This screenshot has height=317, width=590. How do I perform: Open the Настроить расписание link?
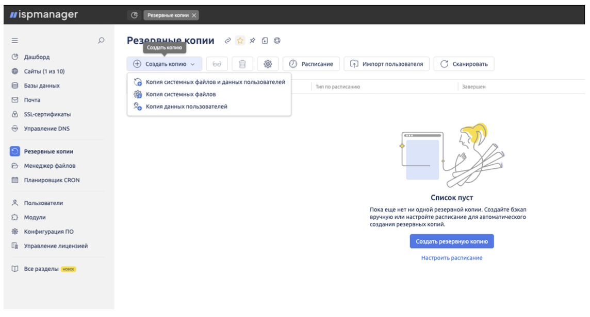[x=451, y=258]
